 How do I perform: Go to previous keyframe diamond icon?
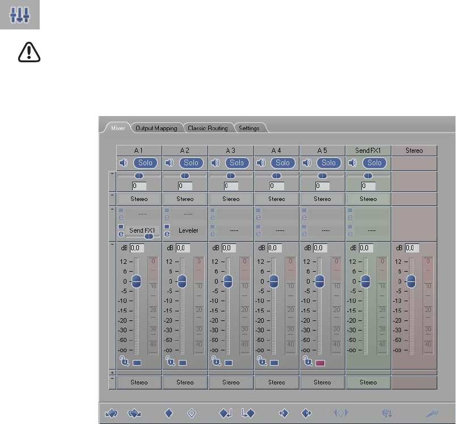pos(283,413)
